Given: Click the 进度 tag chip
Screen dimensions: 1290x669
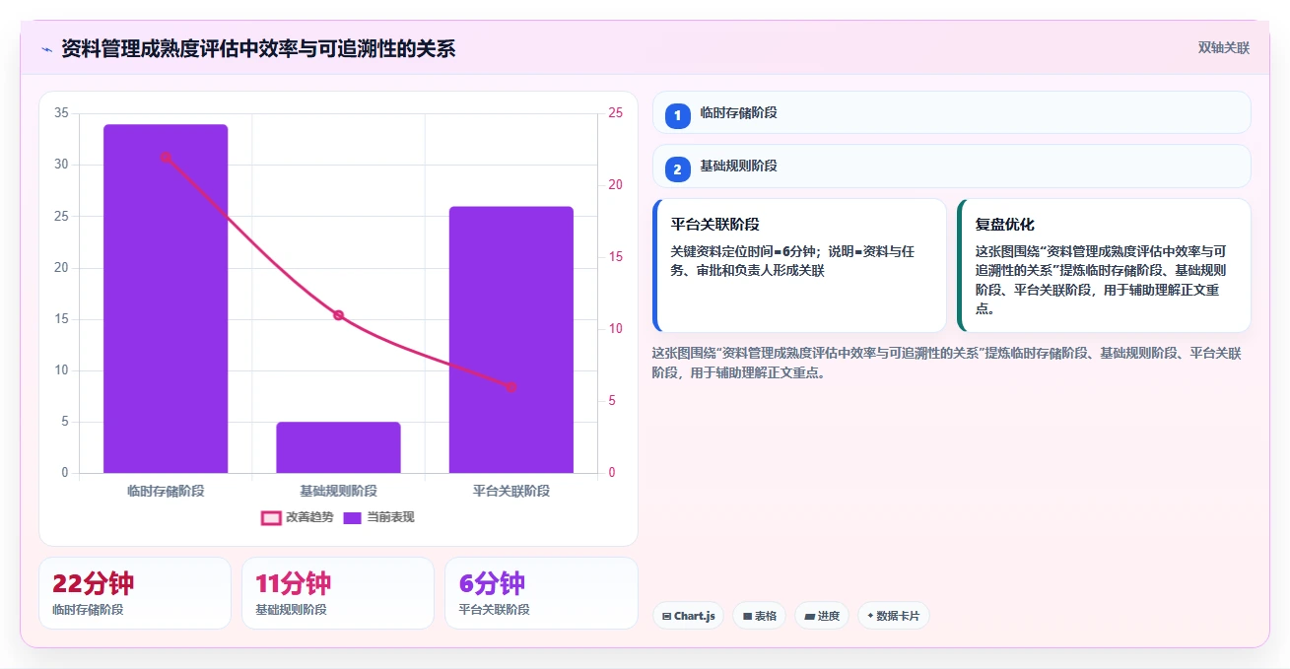Looking at the screenshot, I should tap(822, 616).
